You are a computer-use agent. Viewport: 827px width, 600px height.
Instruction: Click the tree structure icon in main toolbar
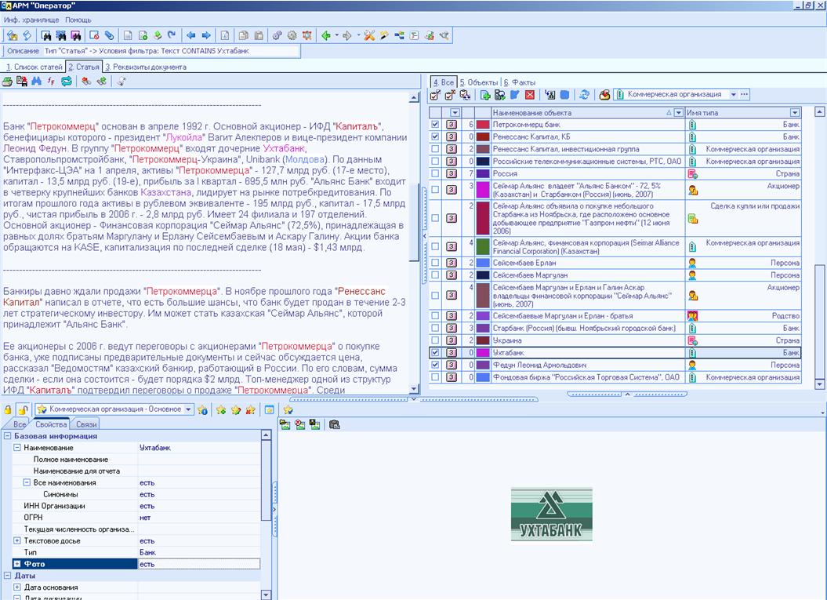pos(399,35)
